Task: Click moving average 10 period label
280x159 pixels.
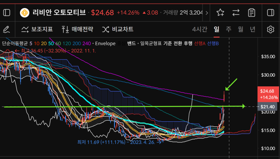Action: tap(37, 44)
